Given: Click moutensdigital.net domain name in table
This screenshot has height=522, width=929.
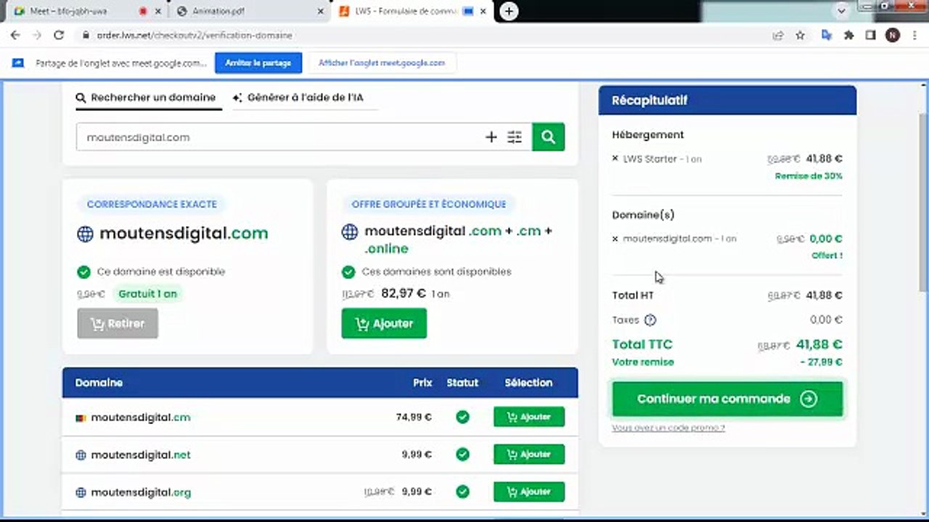Looking at the screenshot, I should click(x=141, y=455).
